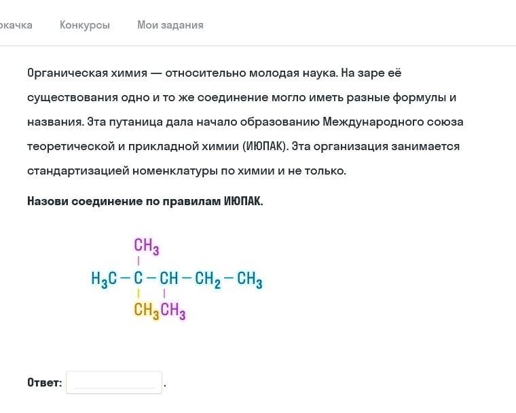Click the central C atom in formula
This screenshot has width=516, height=413.
click(x=139, y=278)
